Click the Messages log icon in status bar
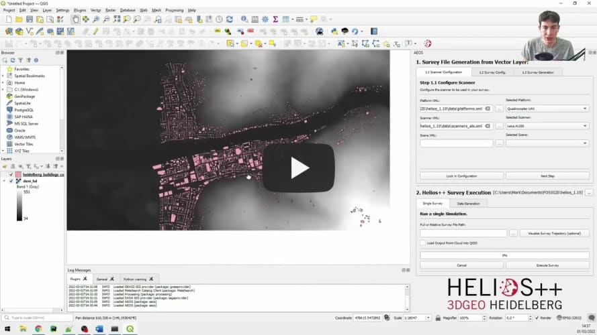Viewport: 597px width, 335px height. click(591, 318)
